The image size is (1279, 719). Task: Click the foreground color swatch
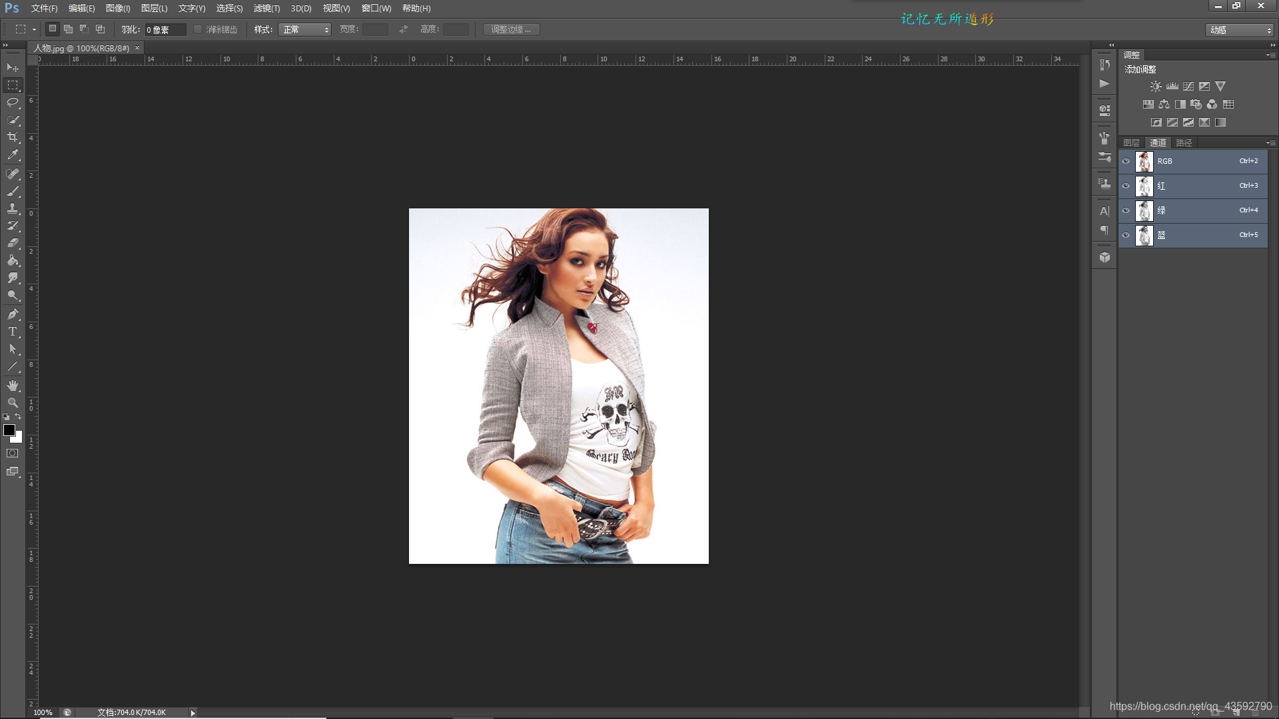tap(9, 430)
